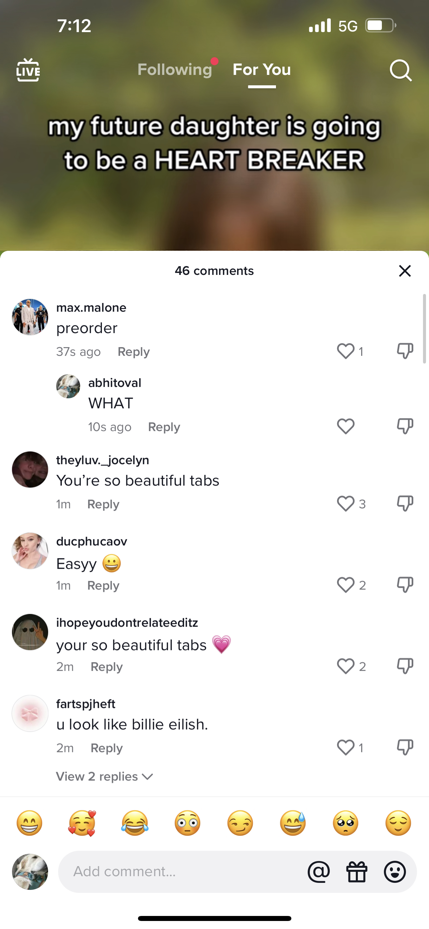
Task: Like theyluv._jocelyn's comment
Action: pyautogui.click(x=345, y=503)
